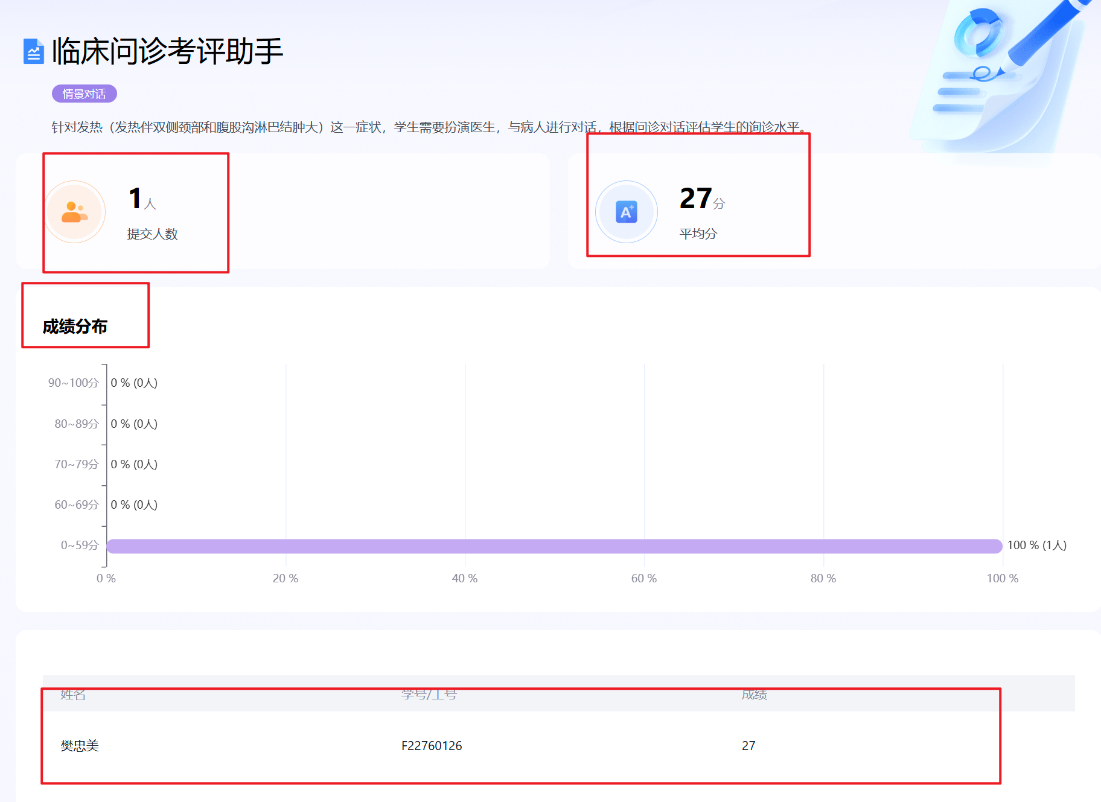Click the 成绩 column header
This screenshot has height=802, width=1101.
pyautogui.click(x=754, y=695)
